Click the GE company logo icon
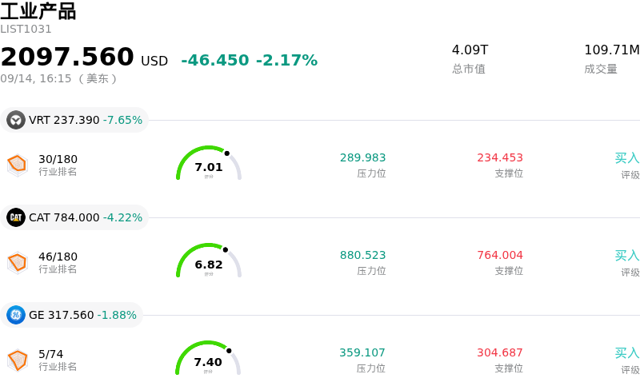The height and width of the screenshot is (390, 640). coord(16,315)
